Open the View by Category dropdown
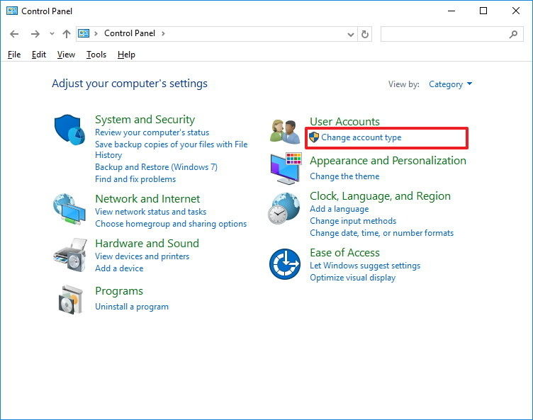The width and height of the screenshot is (533, 420). click(x=450, y=84)
